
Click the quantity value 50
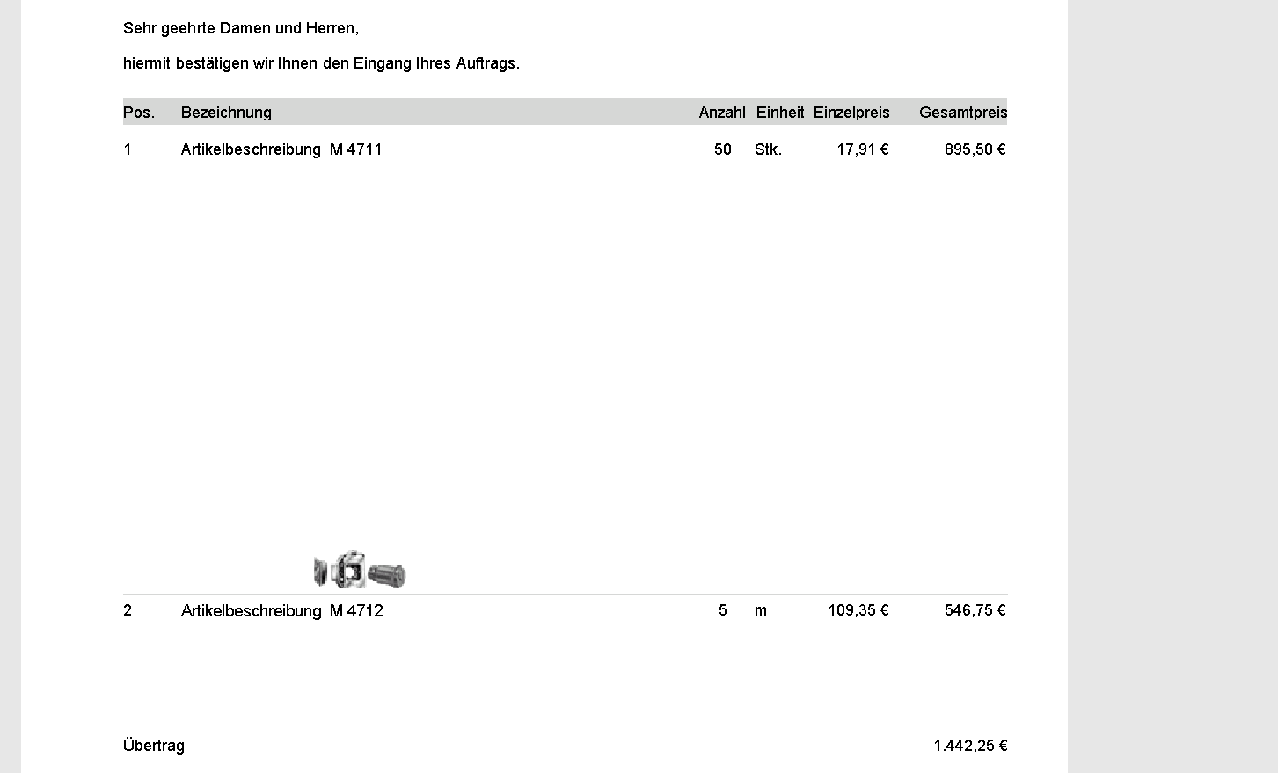tap(723, 149)
